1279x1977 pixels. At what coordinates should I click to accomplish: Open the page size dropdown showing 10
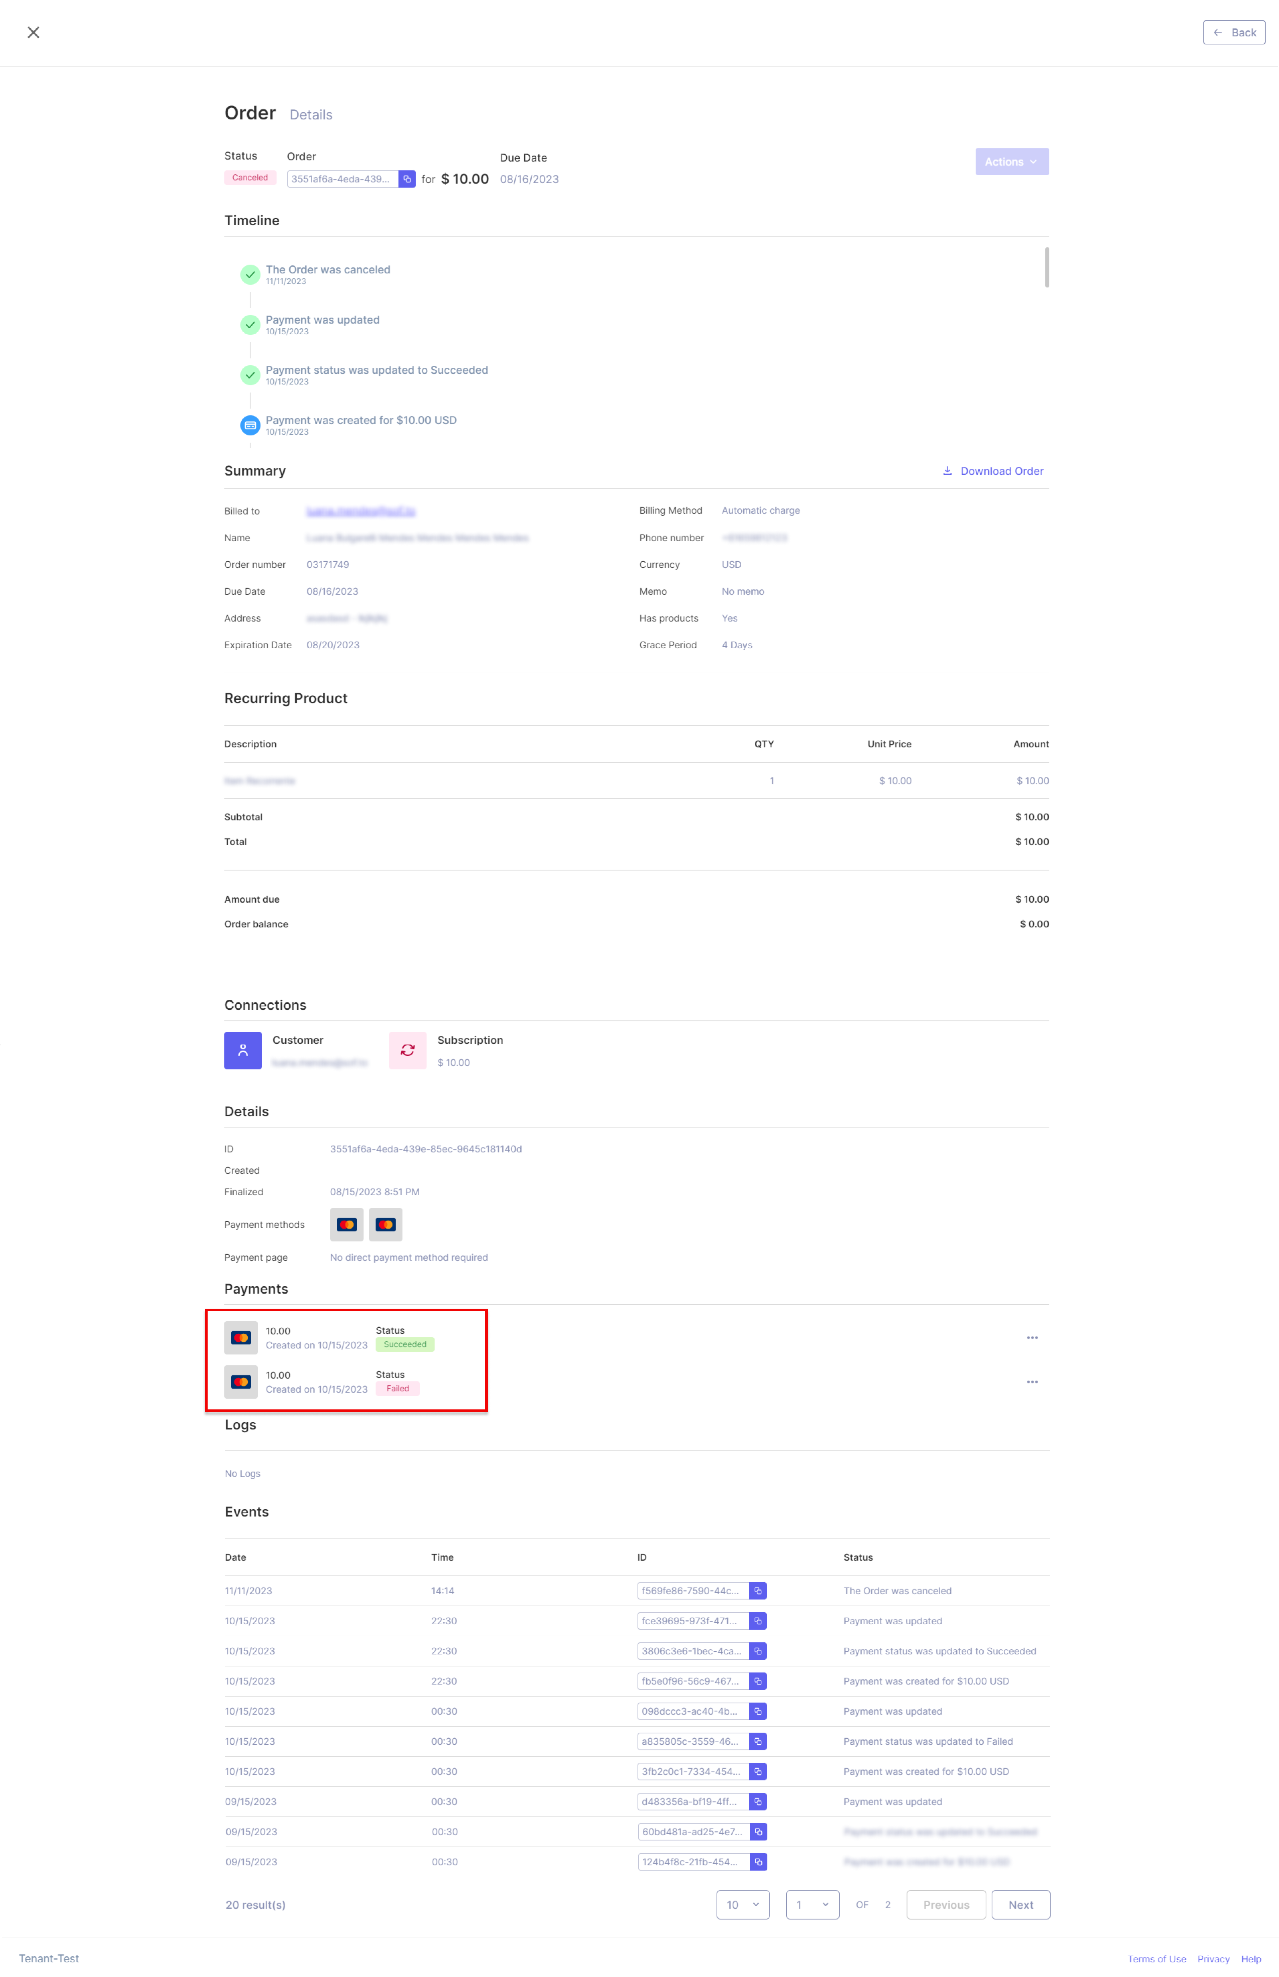pos(743,1905)
